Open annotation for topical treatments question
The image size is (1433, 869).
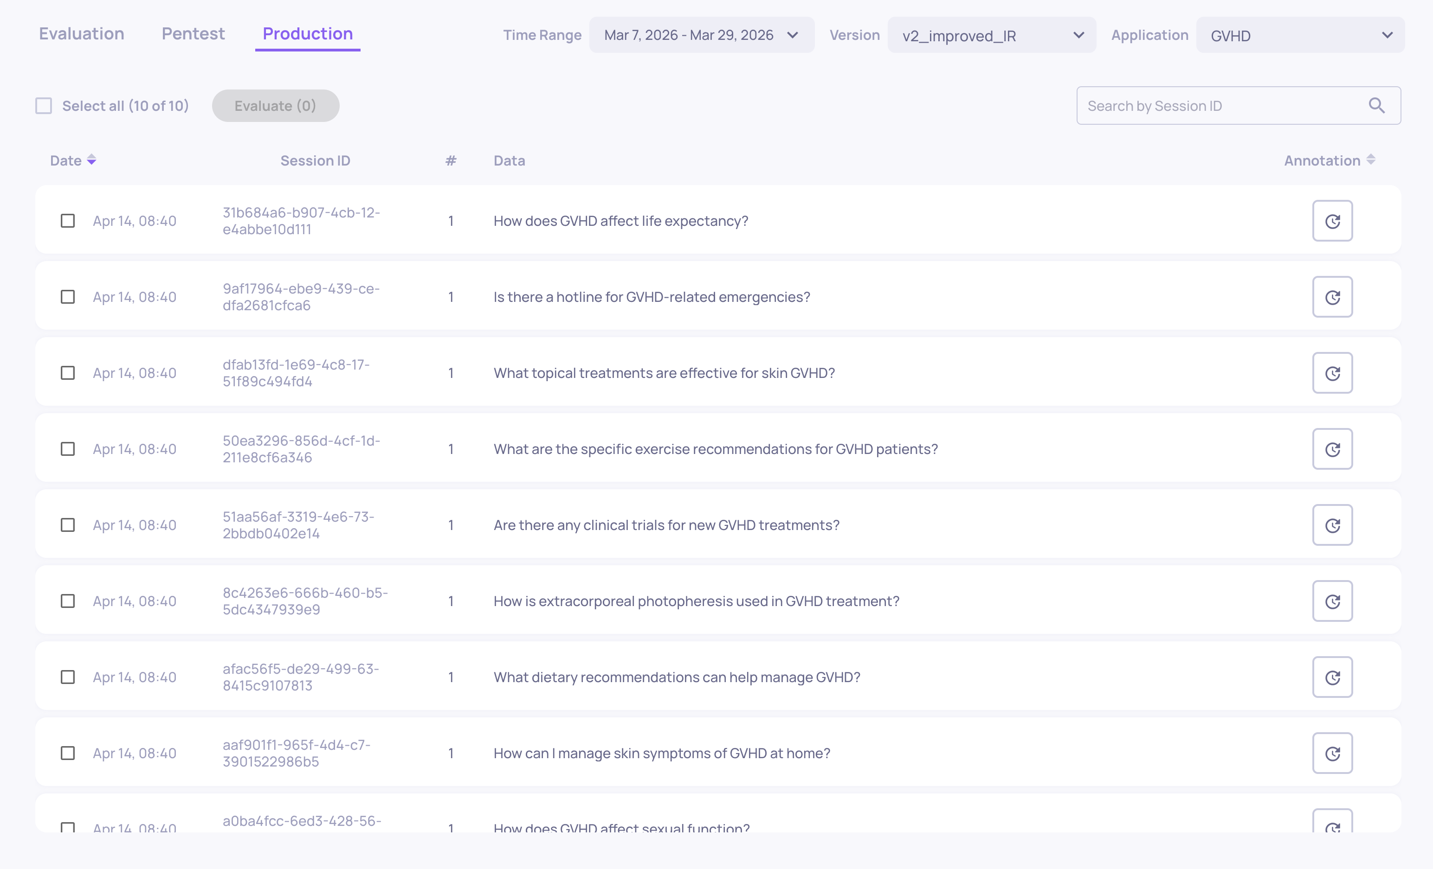click(x=1332, y=373)
